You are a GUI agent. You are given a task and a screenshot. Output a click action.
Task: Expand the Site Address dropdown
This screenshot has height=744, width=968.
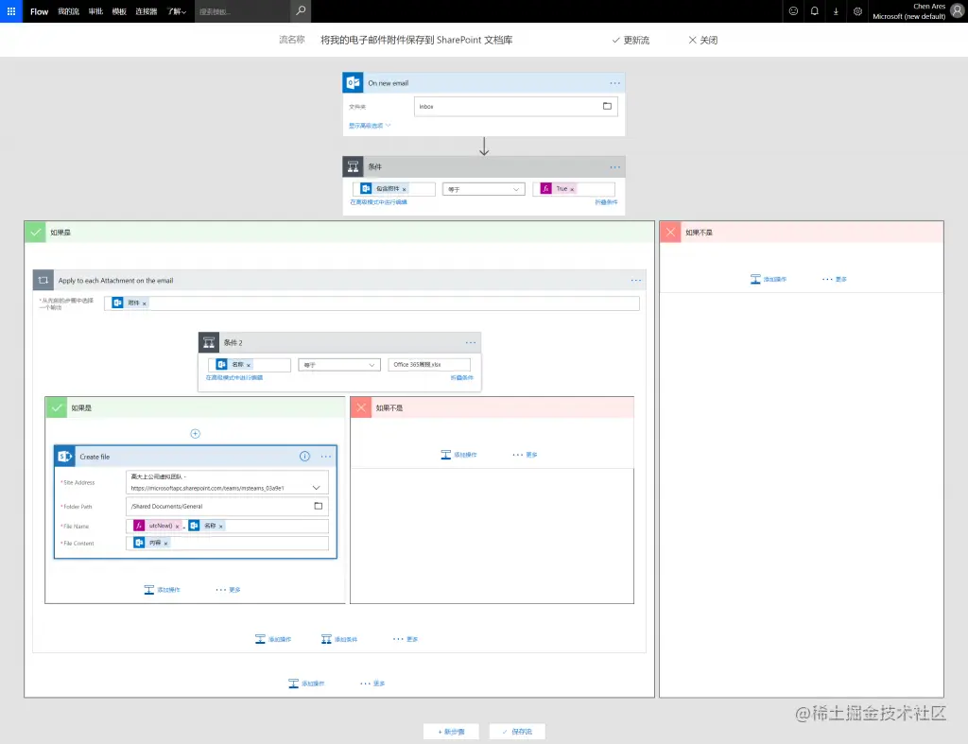316,488
